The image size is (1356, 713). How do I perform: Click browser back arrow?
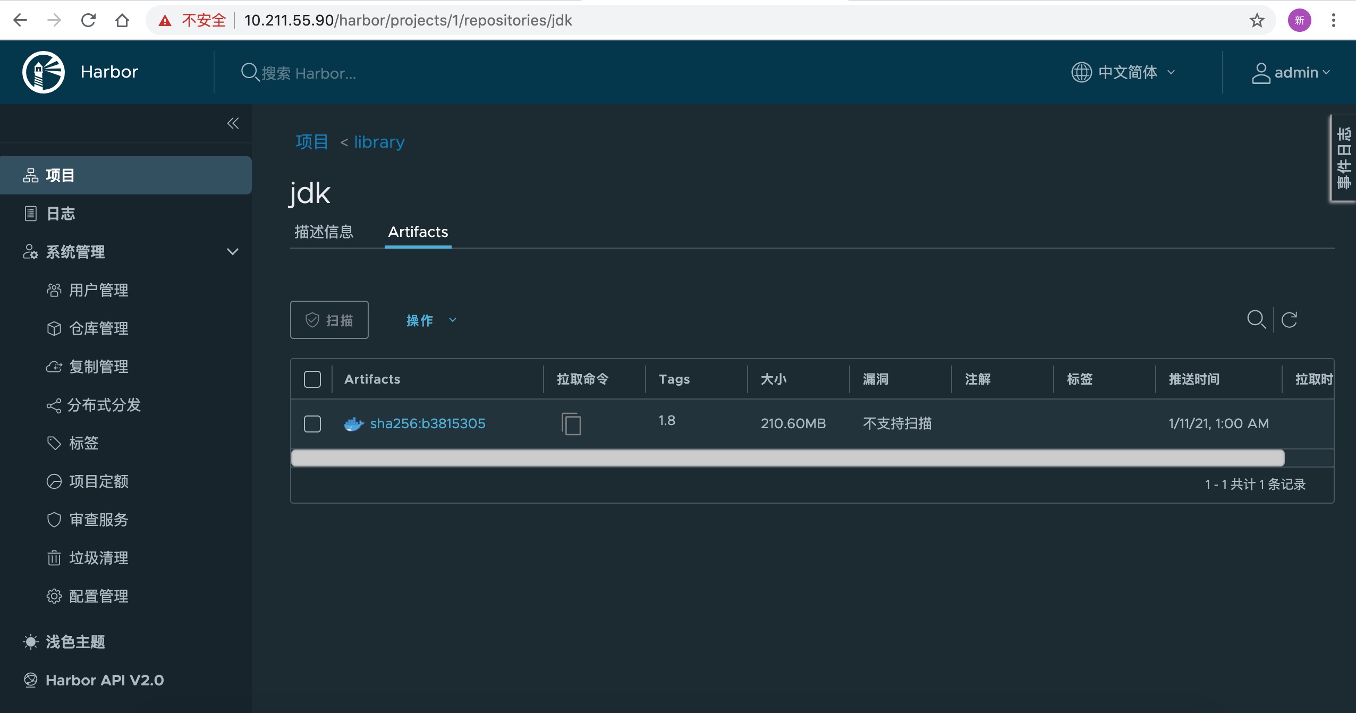point(20,20)
